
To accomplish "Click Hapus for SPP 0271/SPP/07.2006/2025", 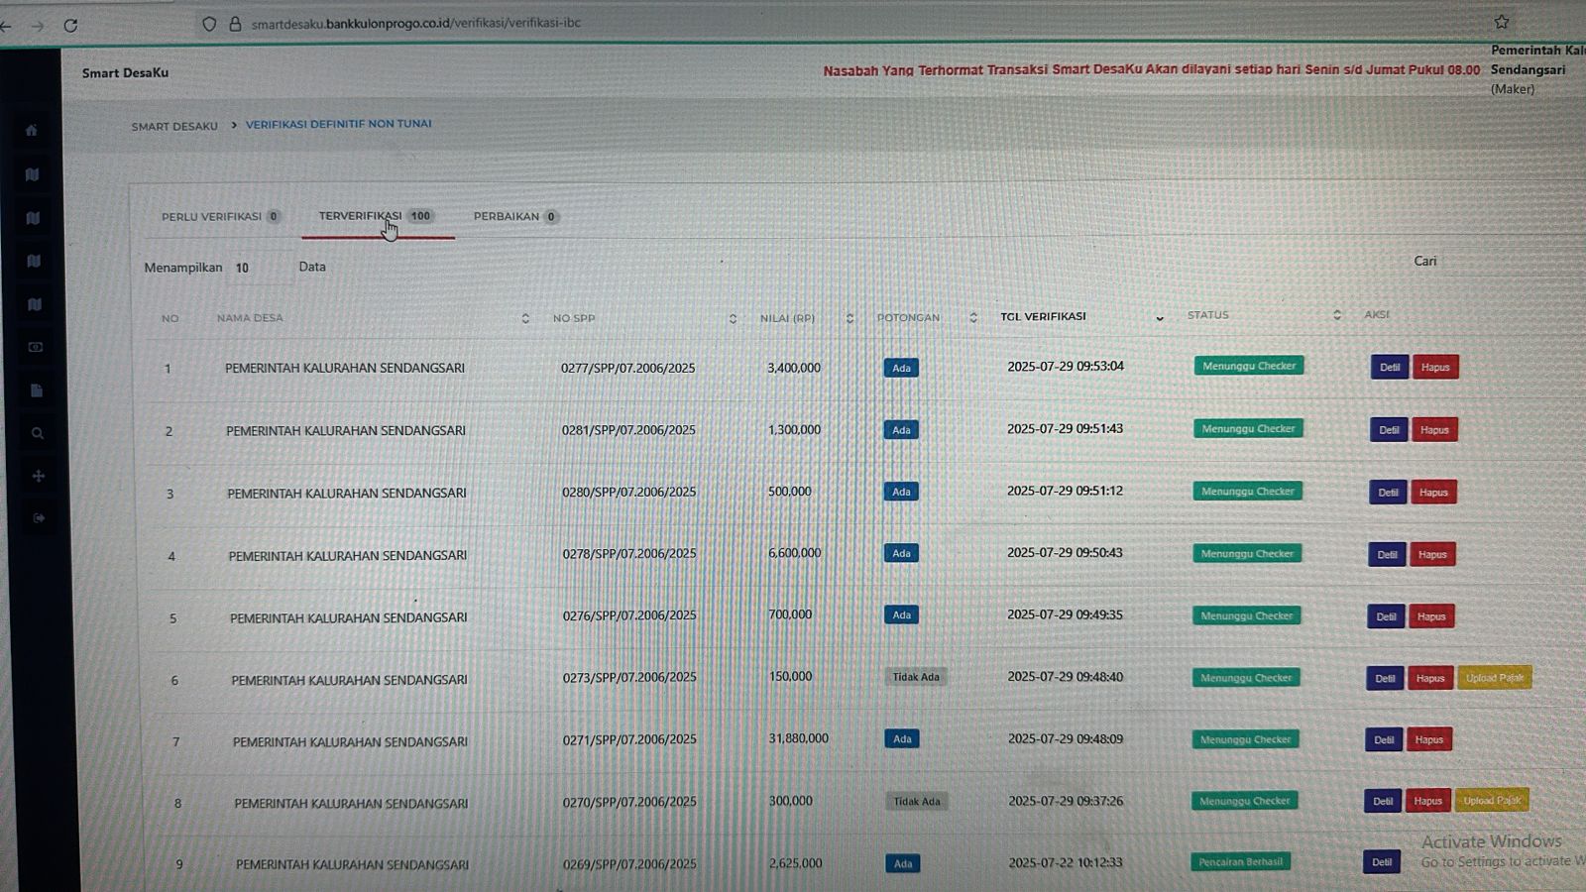I will pyautogui.click(x=1429, y=739).
